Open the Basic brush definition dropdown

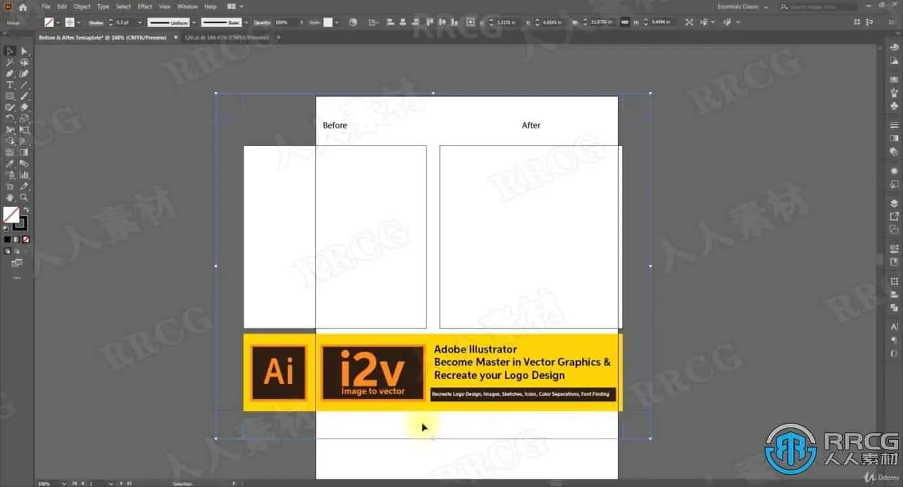(x=246, y=22)
